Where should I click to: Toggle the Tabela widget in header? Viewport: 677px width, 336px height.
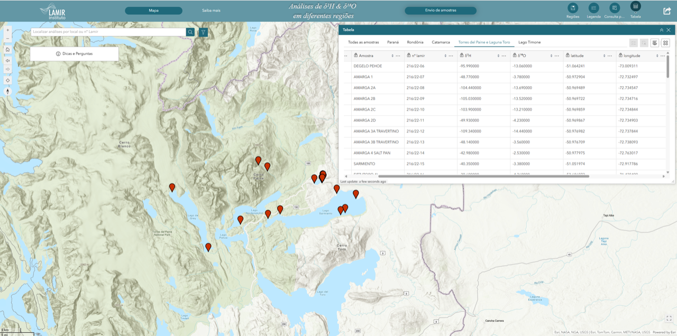point(636,7)
